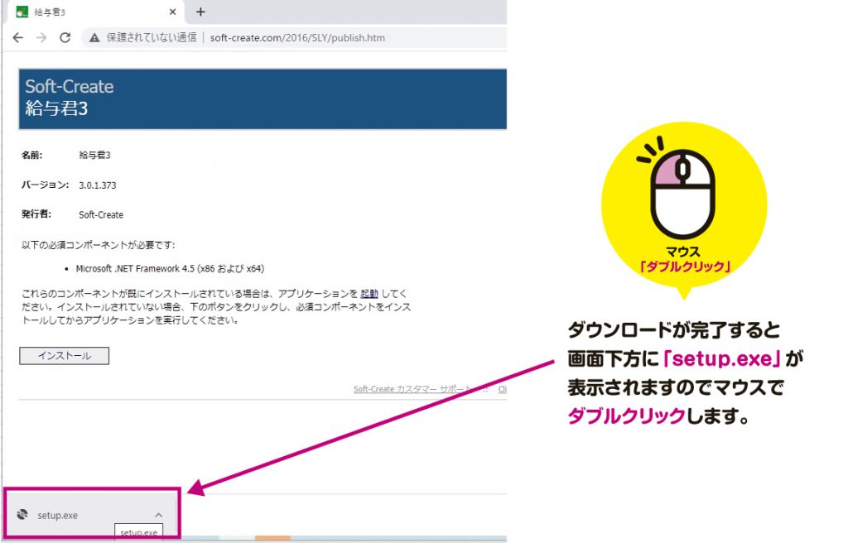Click the browser forward arrow
The height and width of the screenshot is (543, 848).
coord(41,38)
